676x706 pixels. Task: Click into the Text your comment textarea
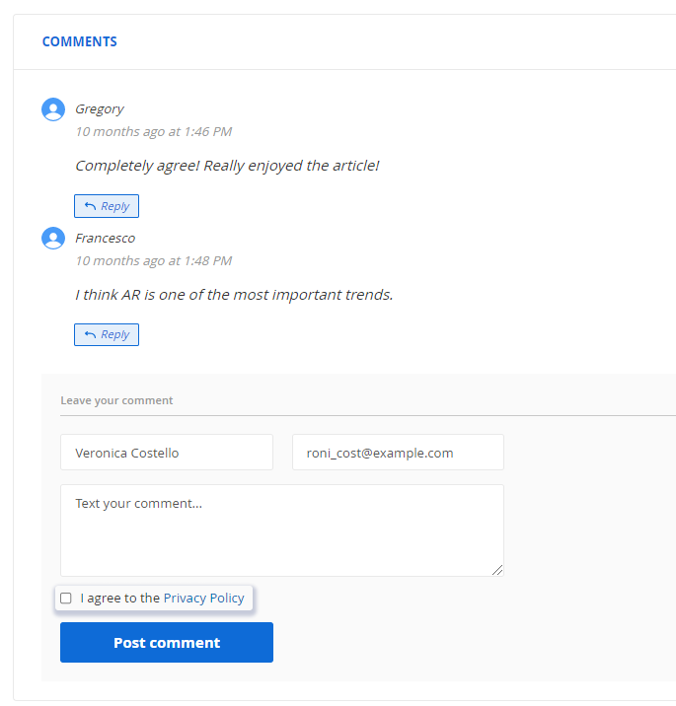click(x=282, y=530)
